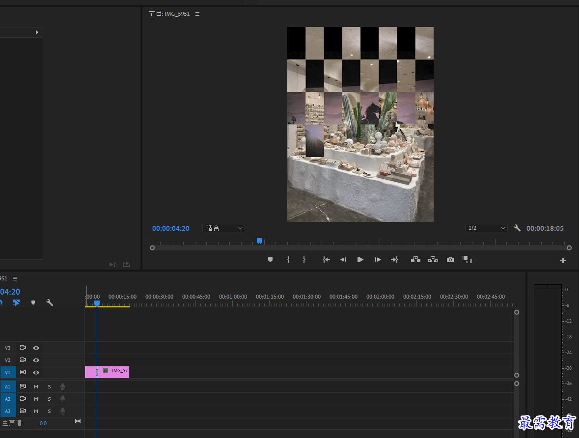Click master track volume value 0.0
The width and height of the screenshot is (579, 438).
pyautogui.click(x=43, y=423)
